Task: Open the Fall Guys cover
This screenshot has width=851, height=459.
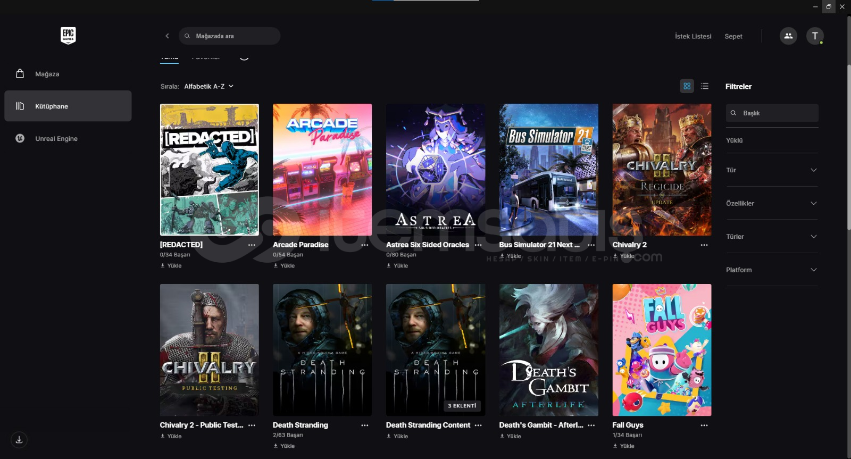Action: 662,350
